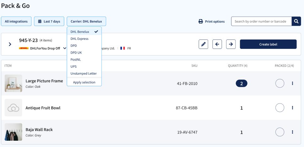Click Large Picture Frame thumbnail image
Image resolution: width=304 pixels, height=147 pixels.
point(14,83)
